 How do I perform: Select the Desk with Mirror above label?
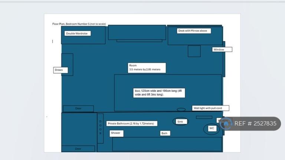click(x=192, y=31)
